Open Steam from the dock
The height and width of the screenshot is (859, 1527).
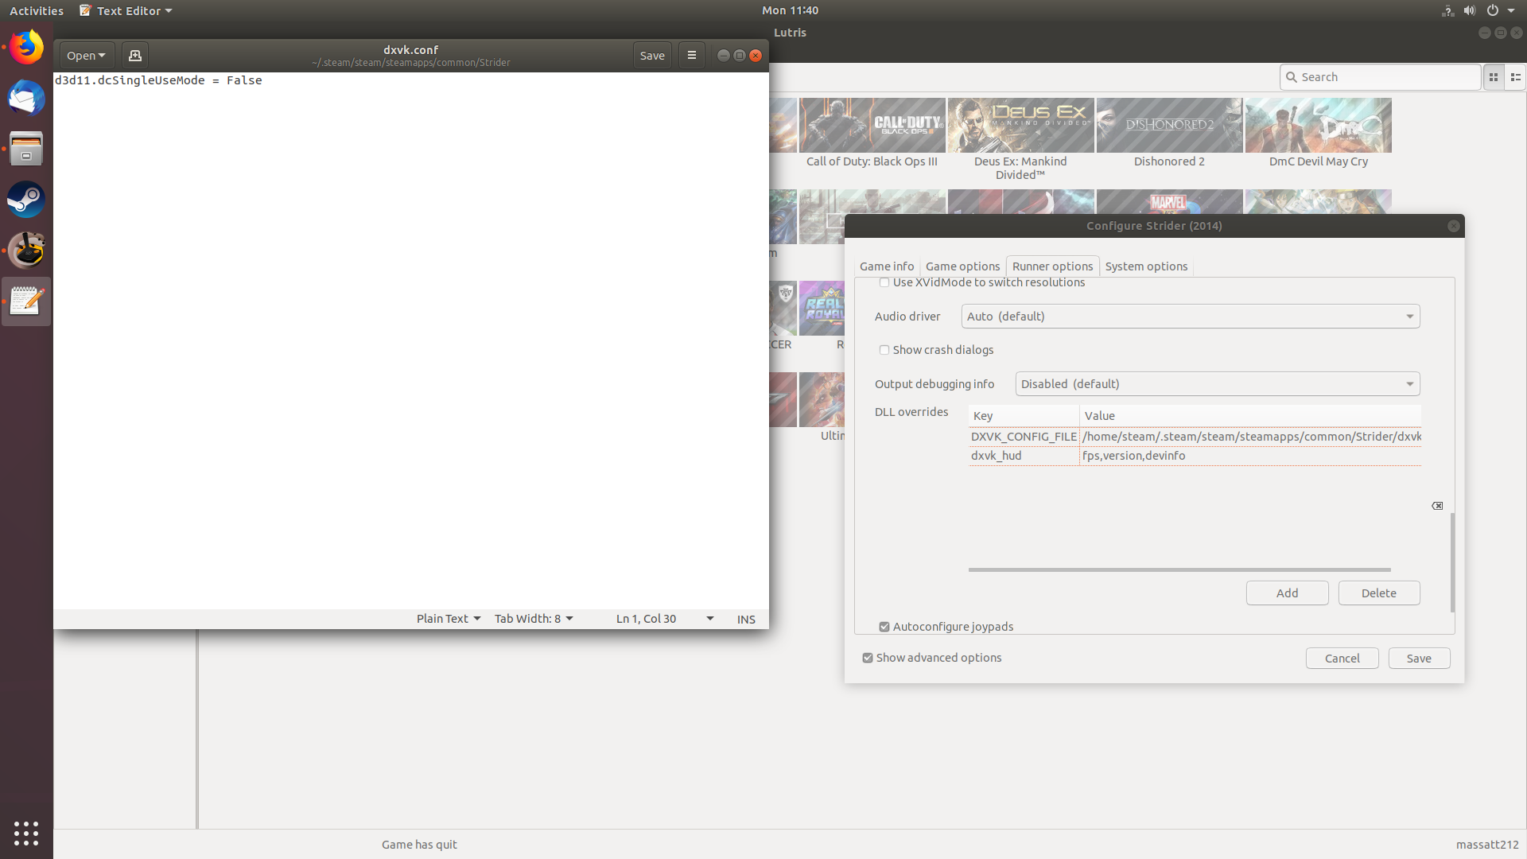26,200
